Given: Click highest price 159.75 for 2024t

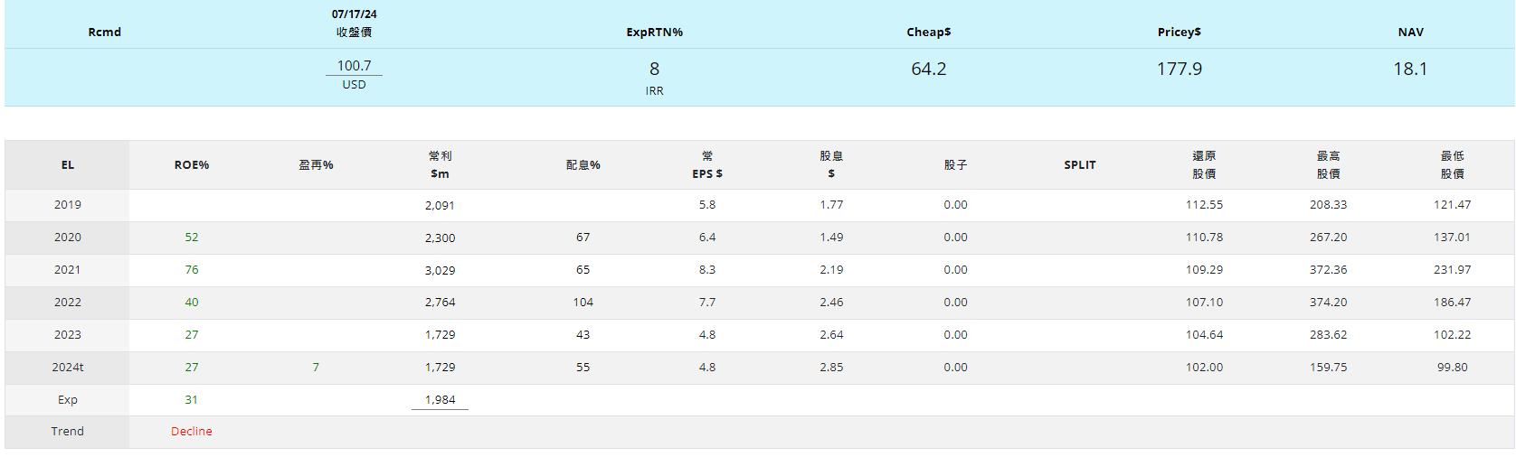Looking at the screenshot, I should click(x=1328, y=368).
